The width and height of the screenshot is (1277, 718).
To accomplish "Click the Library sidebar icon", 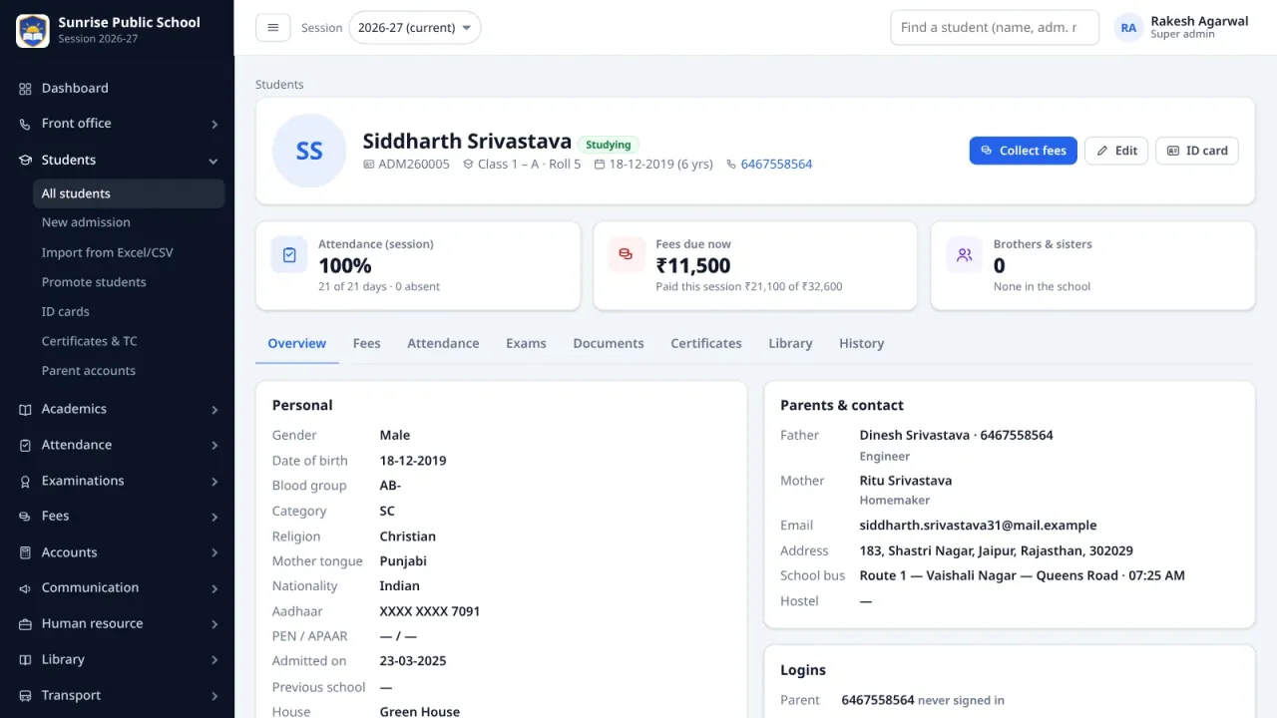I will point(25,660).
